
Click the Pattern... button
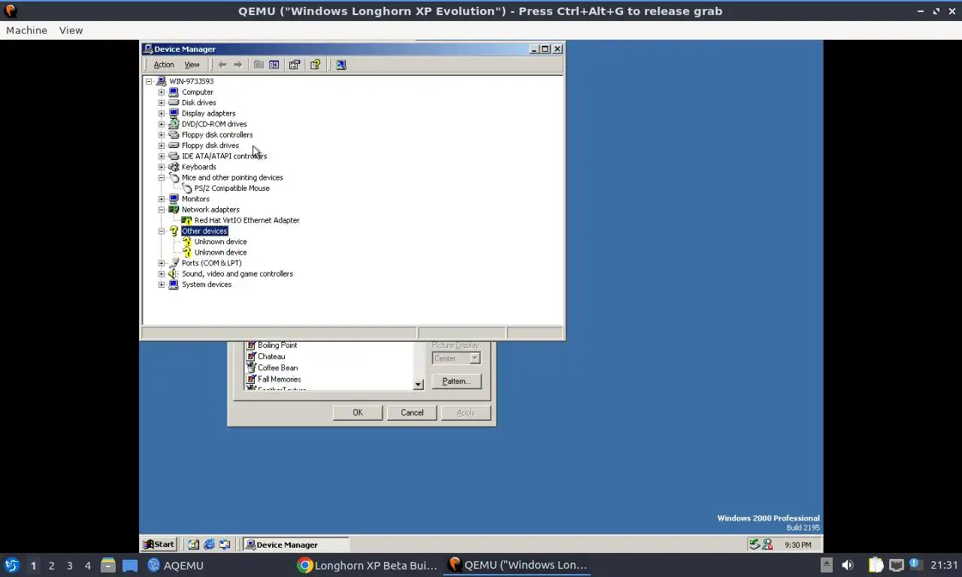[x=456, y=381]
